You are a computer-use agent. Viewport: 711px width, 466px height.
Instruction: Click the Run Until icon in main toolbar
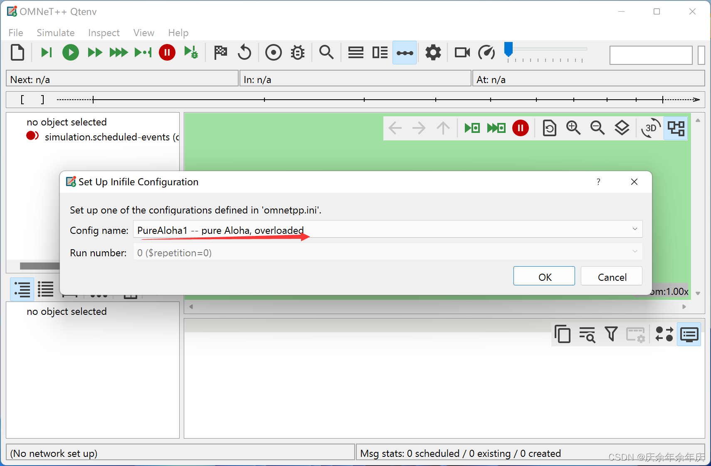point(143,53)
